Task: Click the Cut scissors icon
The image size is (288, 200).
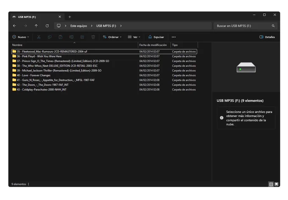Action: [x=39, y=37]
